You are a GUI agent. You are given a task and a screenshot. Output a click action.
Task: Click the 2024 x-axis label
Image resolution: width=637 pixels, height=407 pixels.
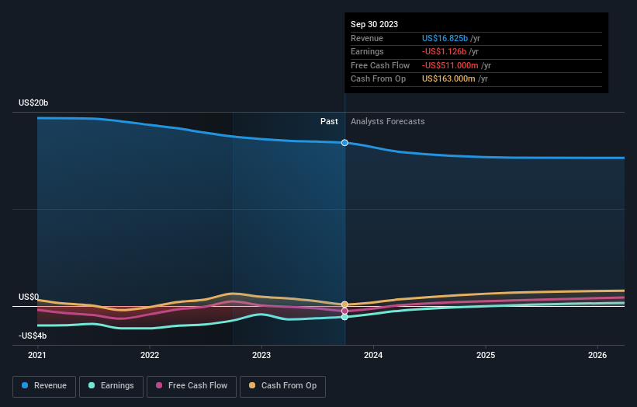click(x=373, y=355)
